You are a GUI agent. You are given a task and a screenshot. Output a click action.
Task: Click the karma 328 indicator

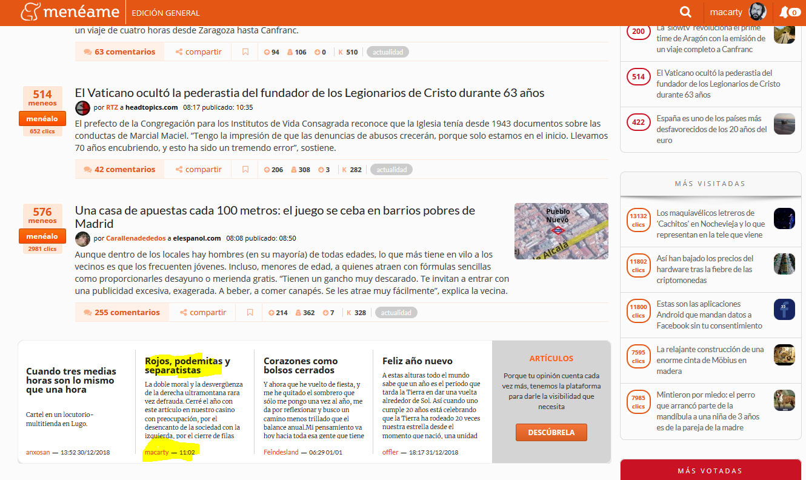[x=356, y=313]
